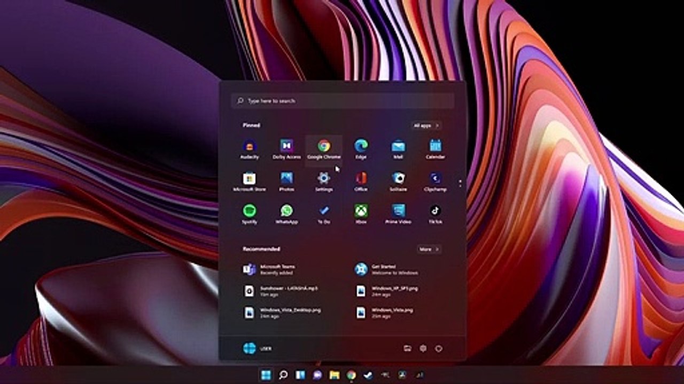Open the pinned Calendar app
Image resolution: width=684 pixels, height=384 pixels.
435,149
